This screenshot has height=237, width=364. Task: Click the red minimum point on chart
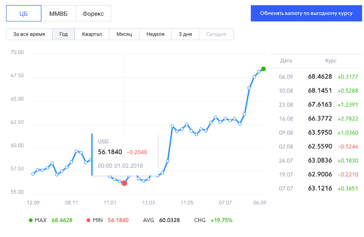124,183
